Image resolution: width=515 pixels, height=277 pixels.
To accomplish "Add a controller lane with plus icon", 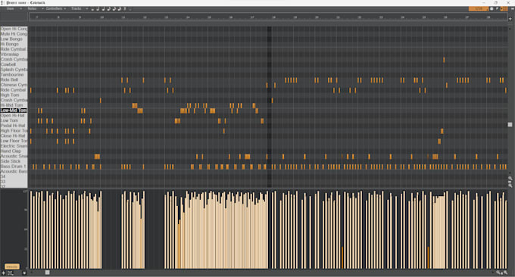I will coord(3,273).
